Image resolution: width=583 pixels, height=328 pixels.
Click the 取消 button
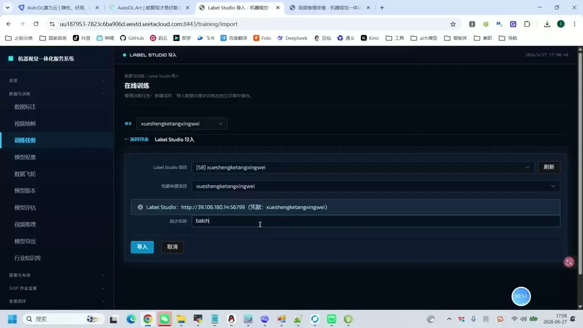click(172, 247)
